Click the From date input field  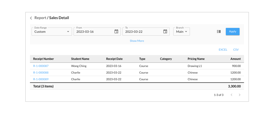pyautogui.click(x=97, y=31)
